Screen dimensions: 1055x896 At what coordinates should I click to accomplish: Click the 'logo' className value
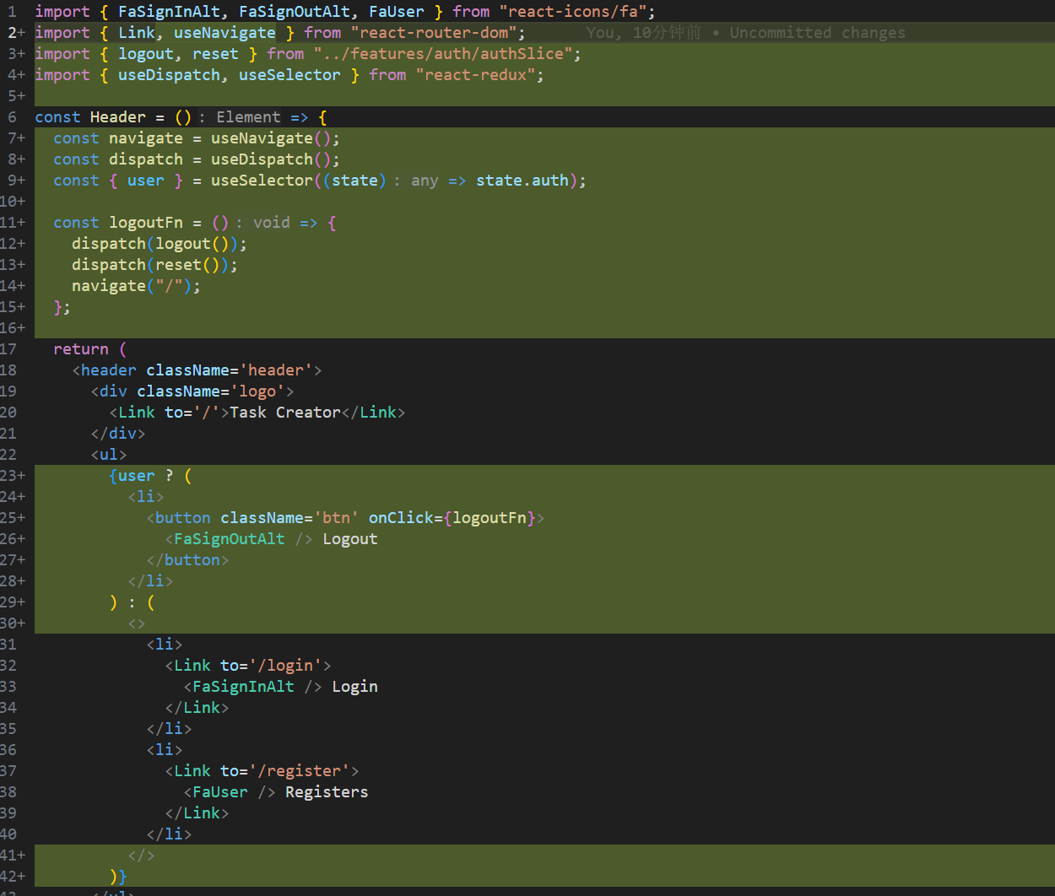pyautogui.click(x=257, y=391)
